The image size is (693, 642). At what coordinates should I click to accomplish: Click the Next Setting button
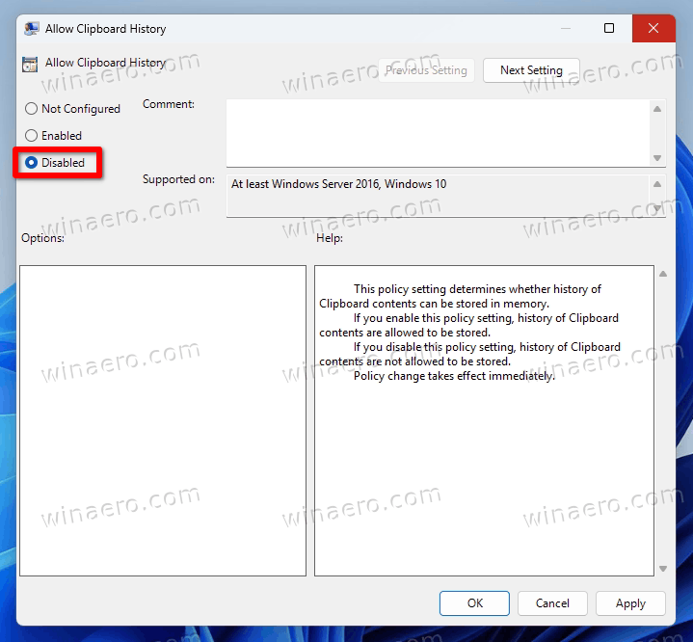(531, 70)
